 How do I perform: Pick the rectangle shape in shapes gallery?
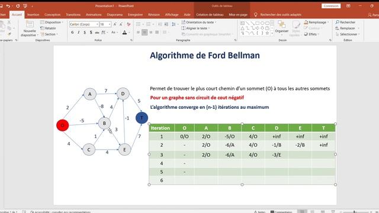[x=257, y=23]
